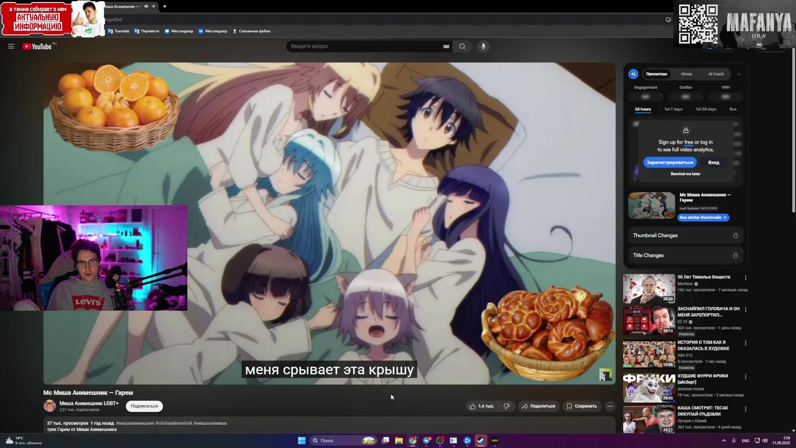Select the '1st 7 days' range tab
The height and width of the screenshot is (448, 796).
pos(673,110)
